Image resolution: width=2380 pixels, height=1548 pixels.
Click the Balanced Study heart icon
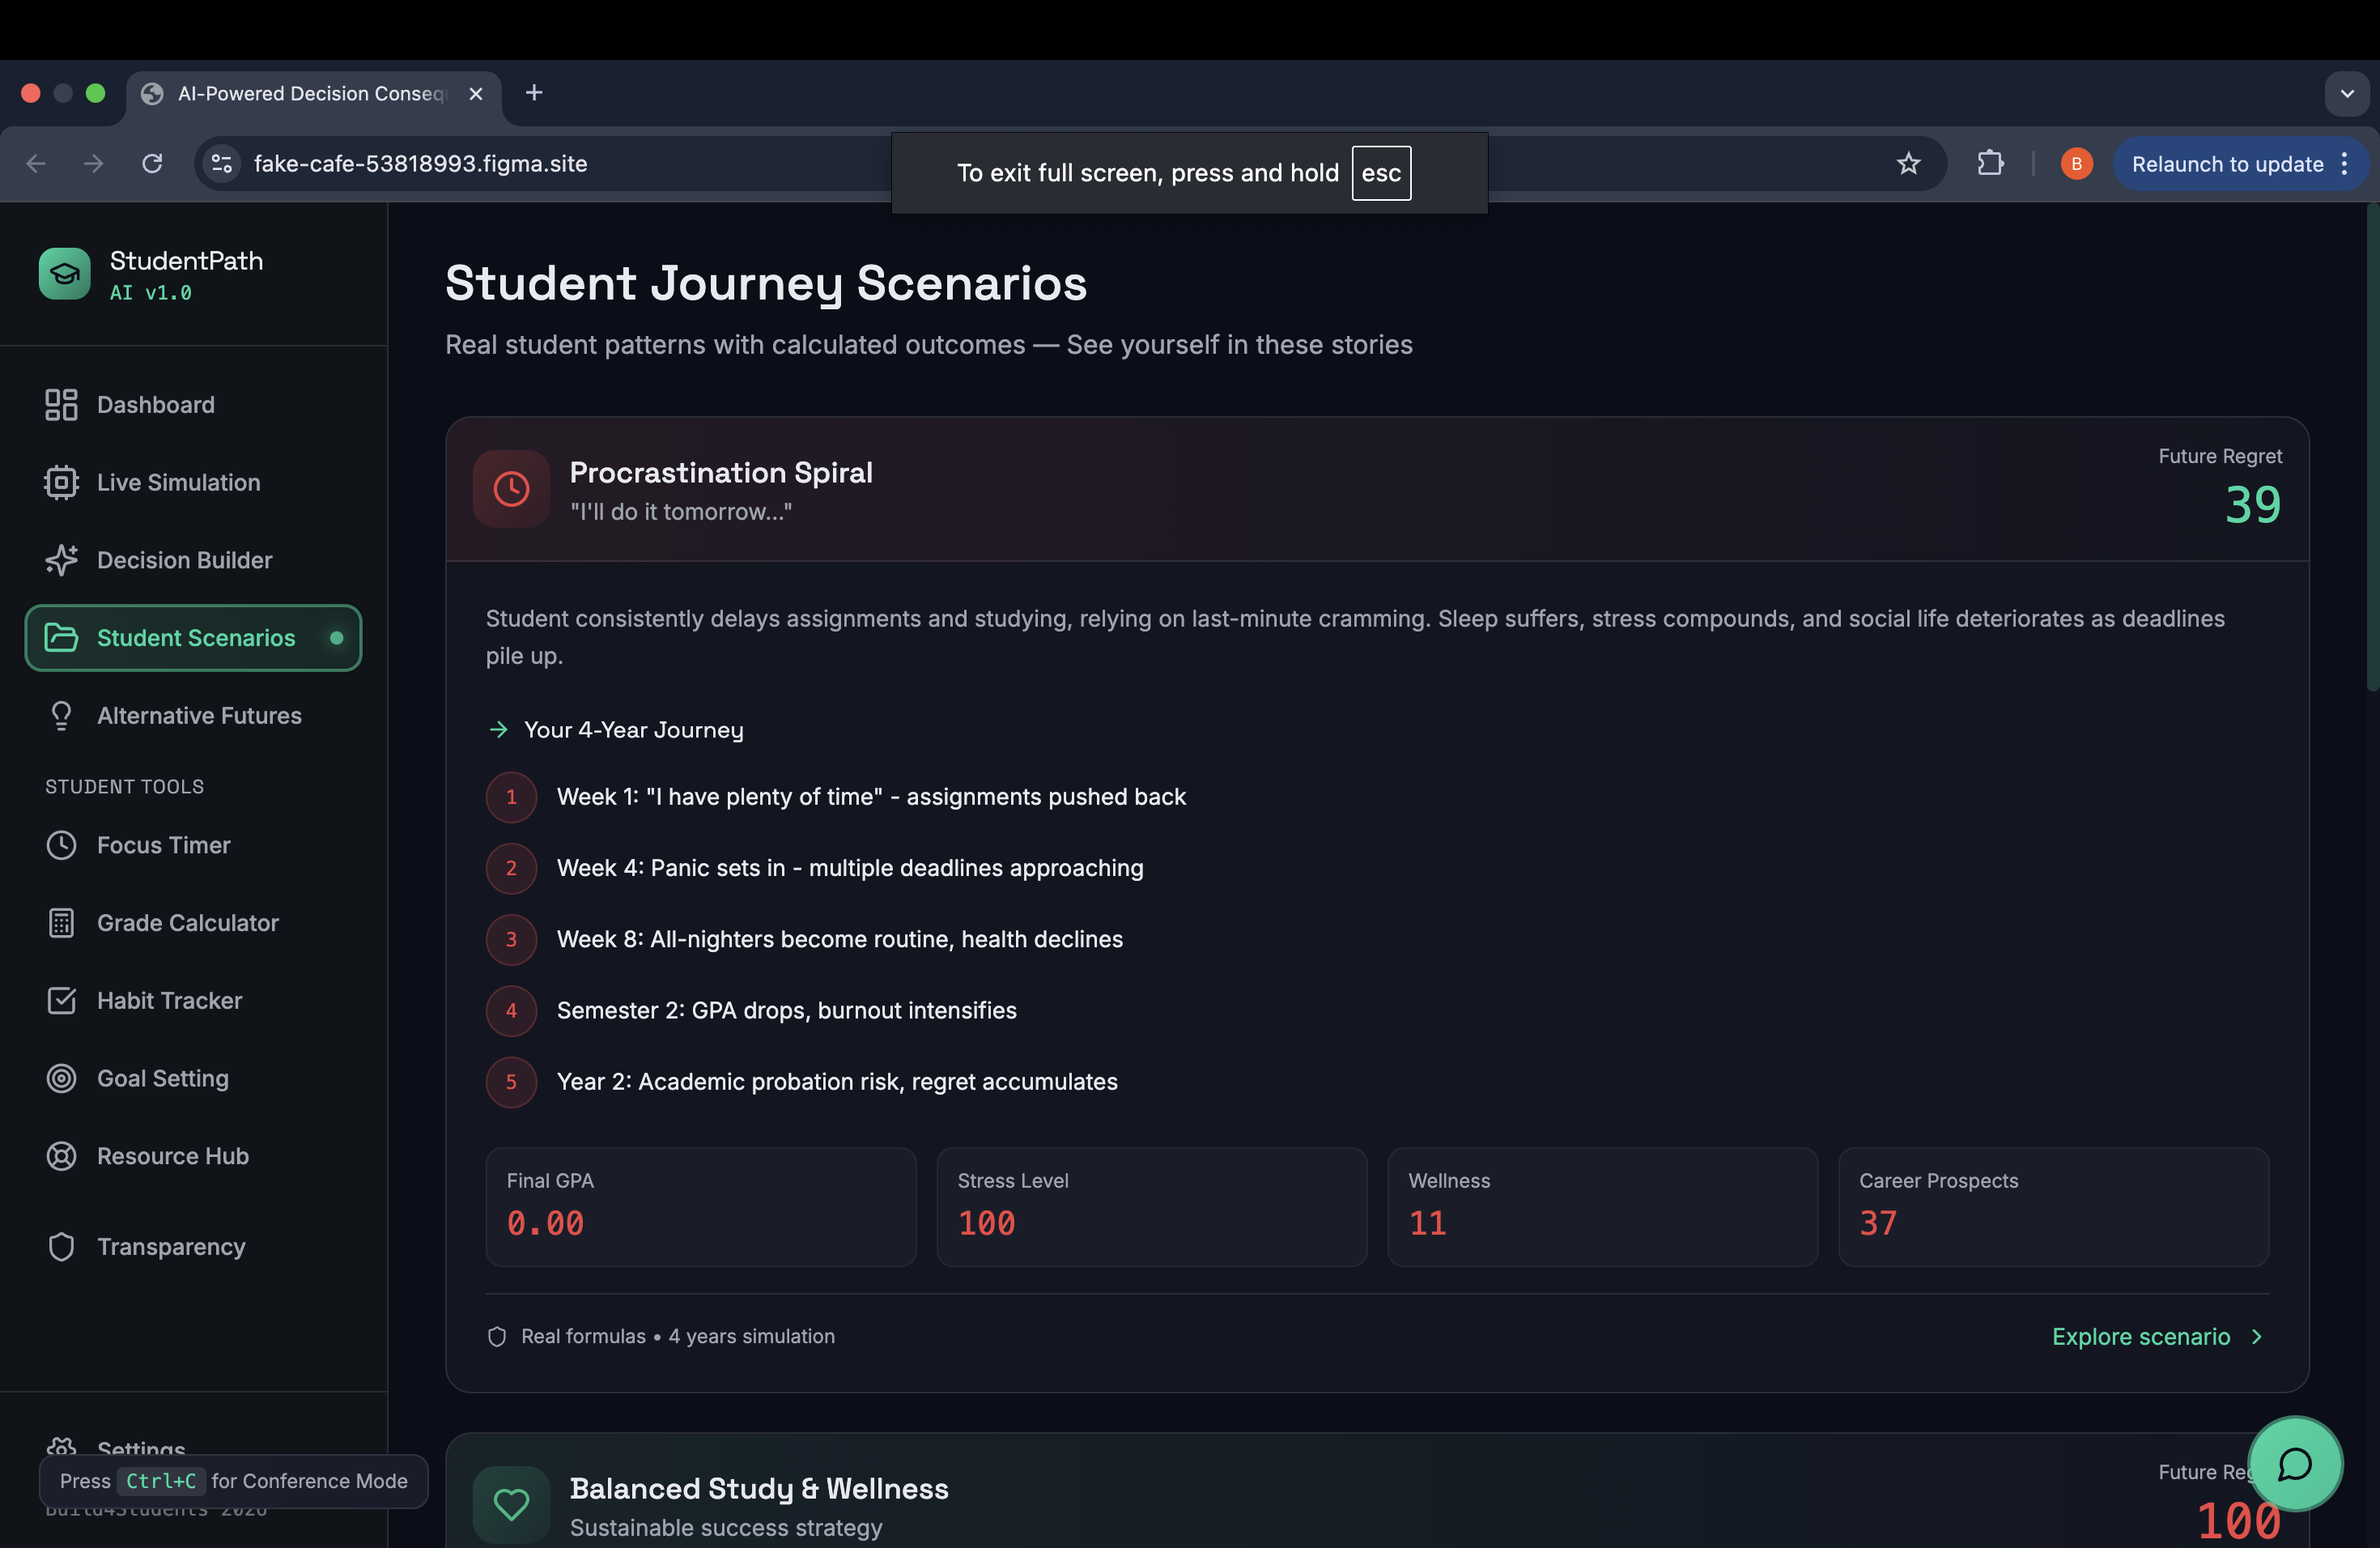click(x=511, y=1504)
